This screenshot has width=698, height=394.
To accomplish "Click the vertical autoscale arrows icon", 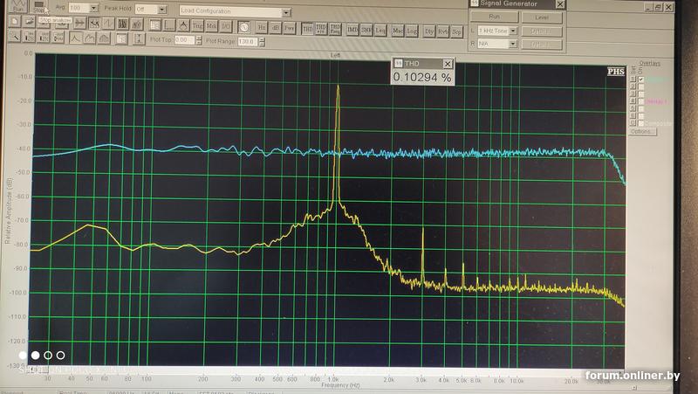I will [x=139, y=39].
